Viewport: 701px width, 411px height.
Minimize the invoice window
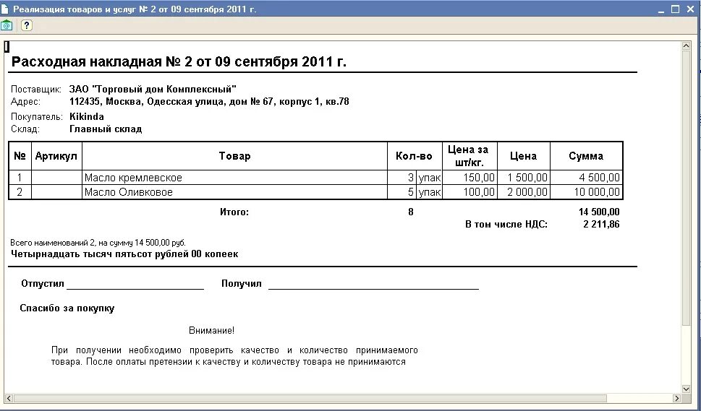661,9
